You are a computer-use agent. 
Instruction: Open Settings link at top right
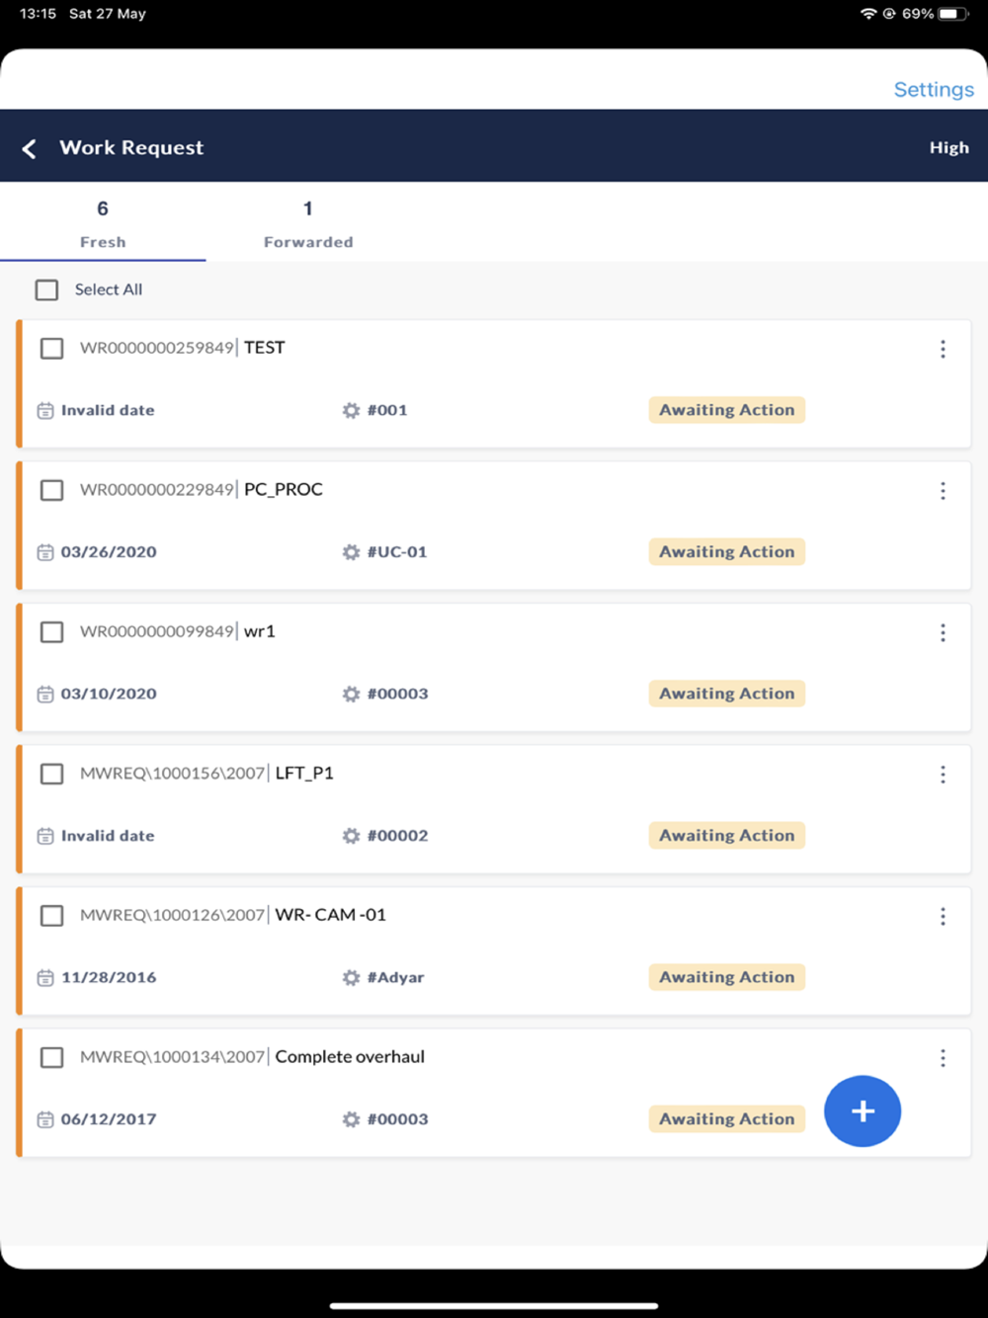[934, 89]
